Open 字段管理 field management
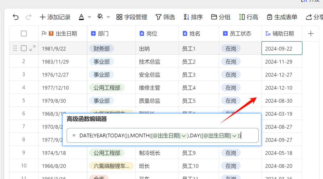Image resolution: width=323 pixels, height=179 pixels. pyautogui.click(x=132, y=17)
